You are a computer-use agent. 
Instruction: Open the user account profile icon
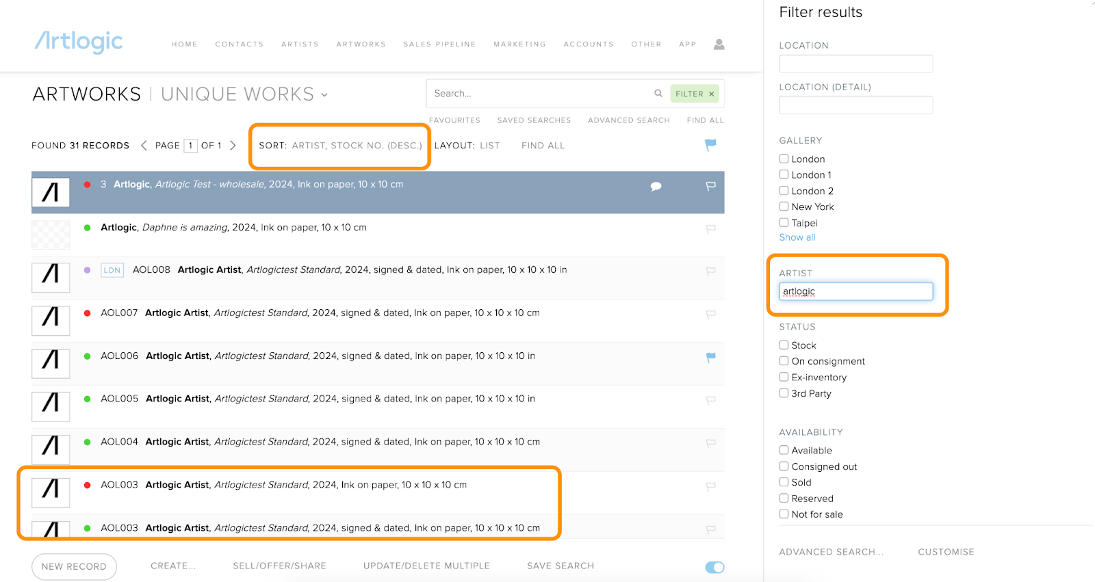click(x=719, y=44)
